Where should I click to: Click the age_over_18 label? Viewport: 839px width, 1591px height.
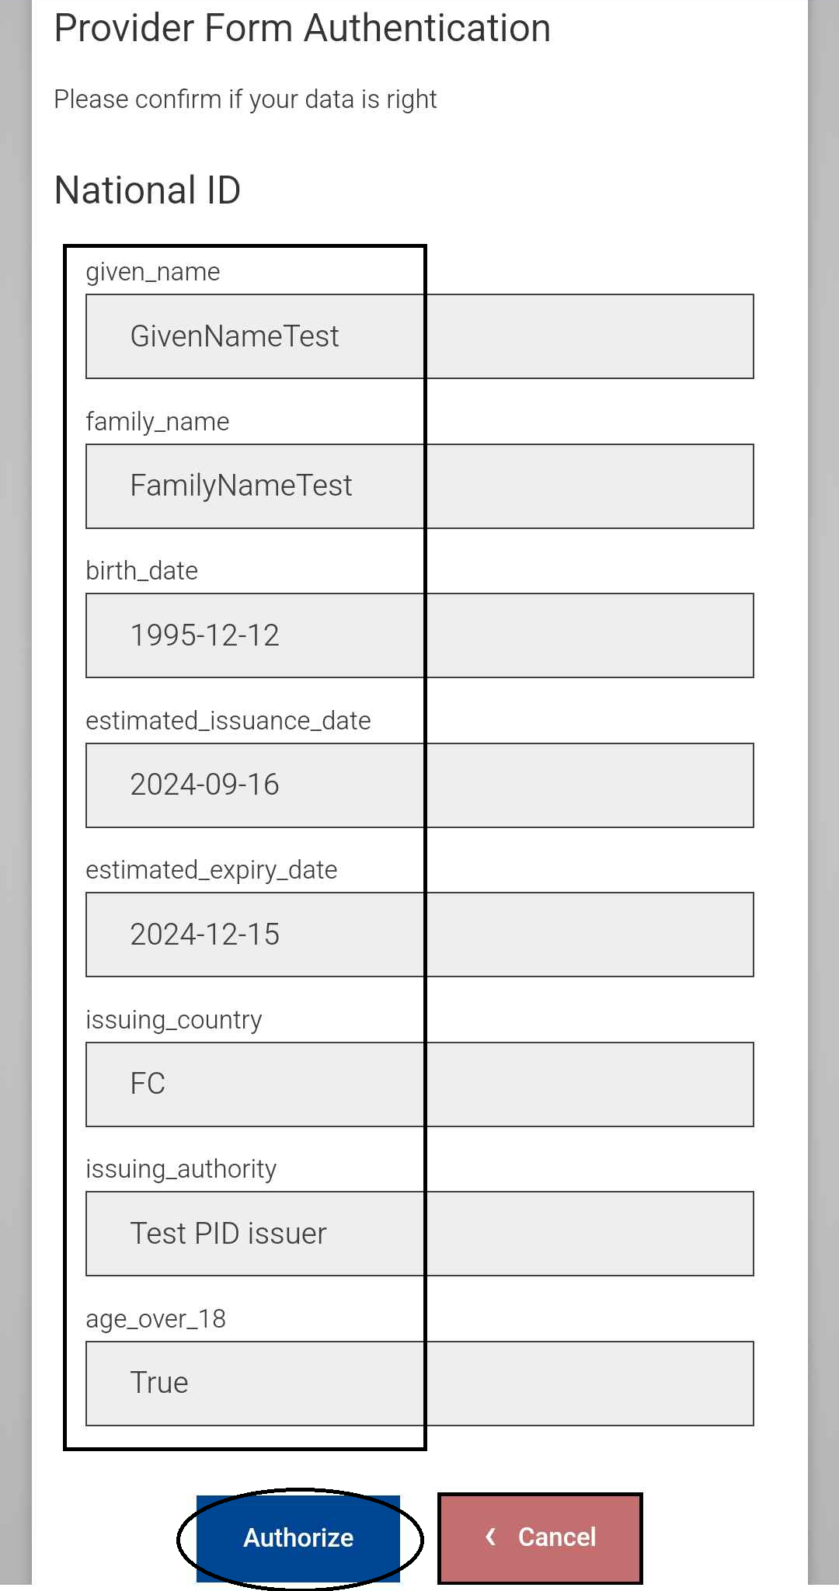coord(156,1319)
